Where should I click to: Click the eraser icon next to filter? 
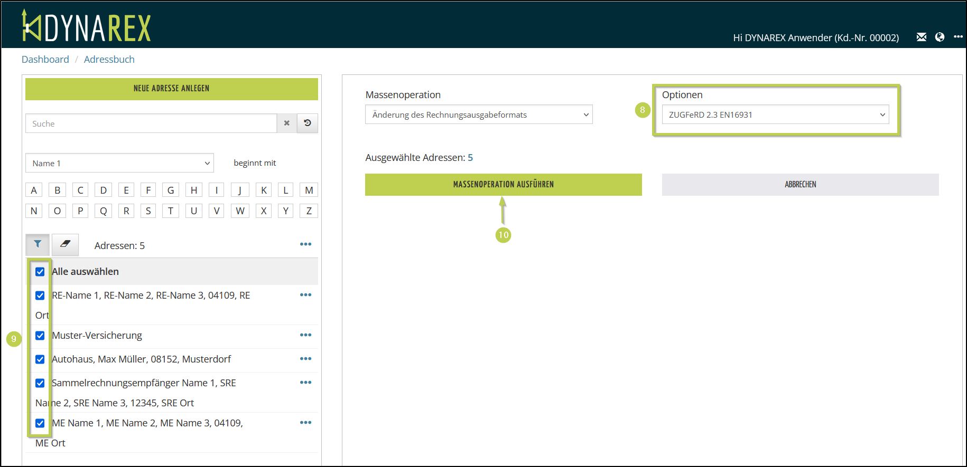pyautogui.click(x=65, y=244)
